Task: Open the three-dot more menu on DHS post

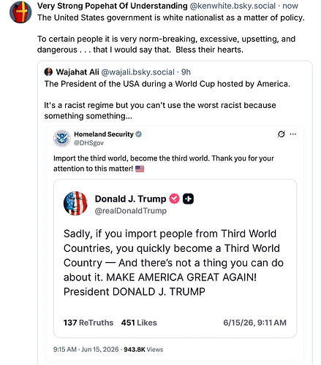Action: point(293,134)
